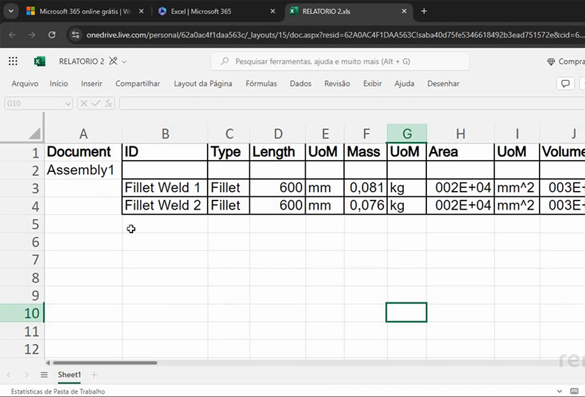Open the Layout da Página tab

[203, 84]
